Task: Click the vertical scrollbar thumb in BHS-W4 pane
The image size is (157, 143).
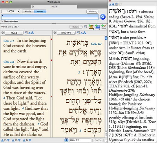Action: pyautogui.click(x=106, y=38)
